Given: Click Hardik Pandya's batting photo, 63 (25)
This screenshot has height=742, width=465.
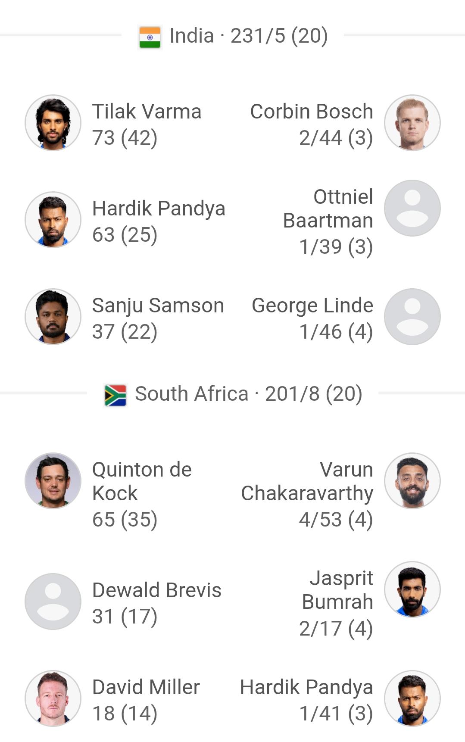Looking at the screenshot, I should [53, 220].
